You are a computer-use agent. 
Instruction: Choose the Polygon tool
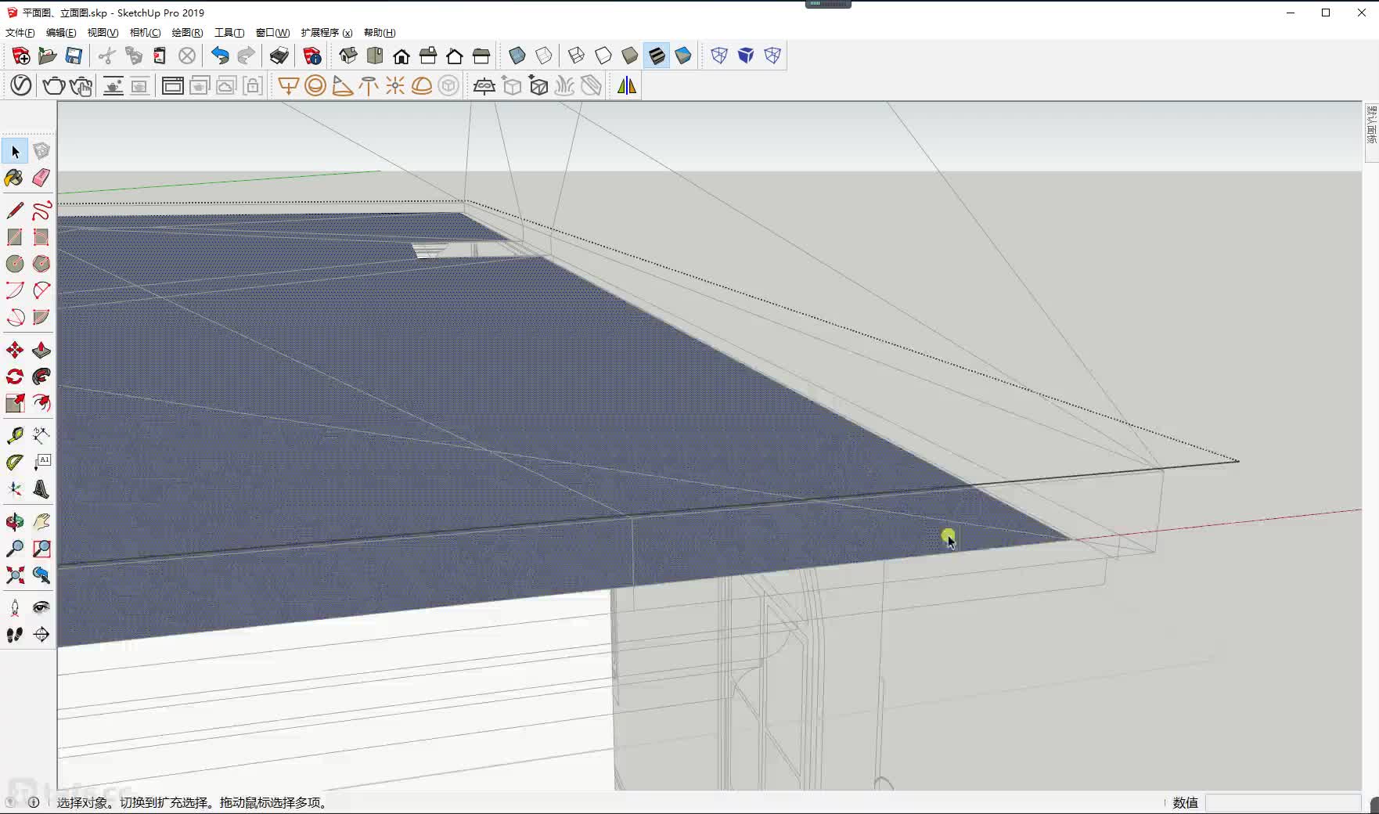41,264
